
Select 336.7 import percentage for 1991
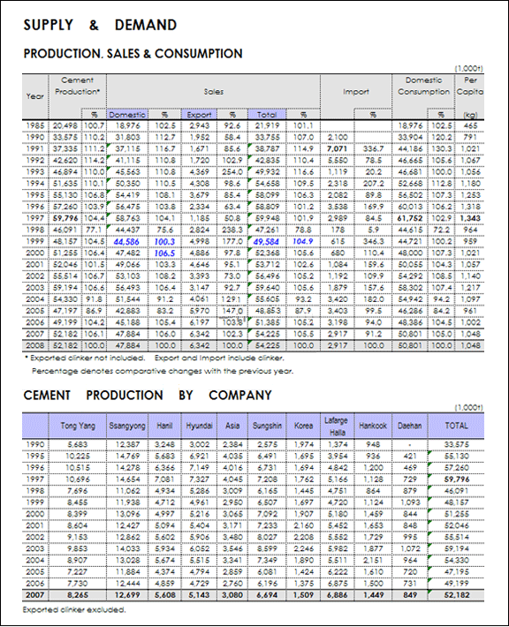(x=373, y=148)
